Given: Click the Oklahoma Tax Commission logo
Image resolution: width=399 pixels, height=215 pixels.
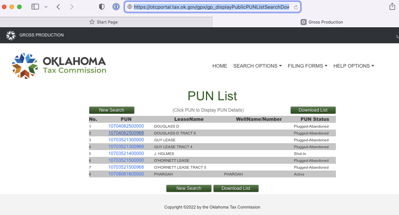Looking at the screenshot, I should [x=59, y=66].
